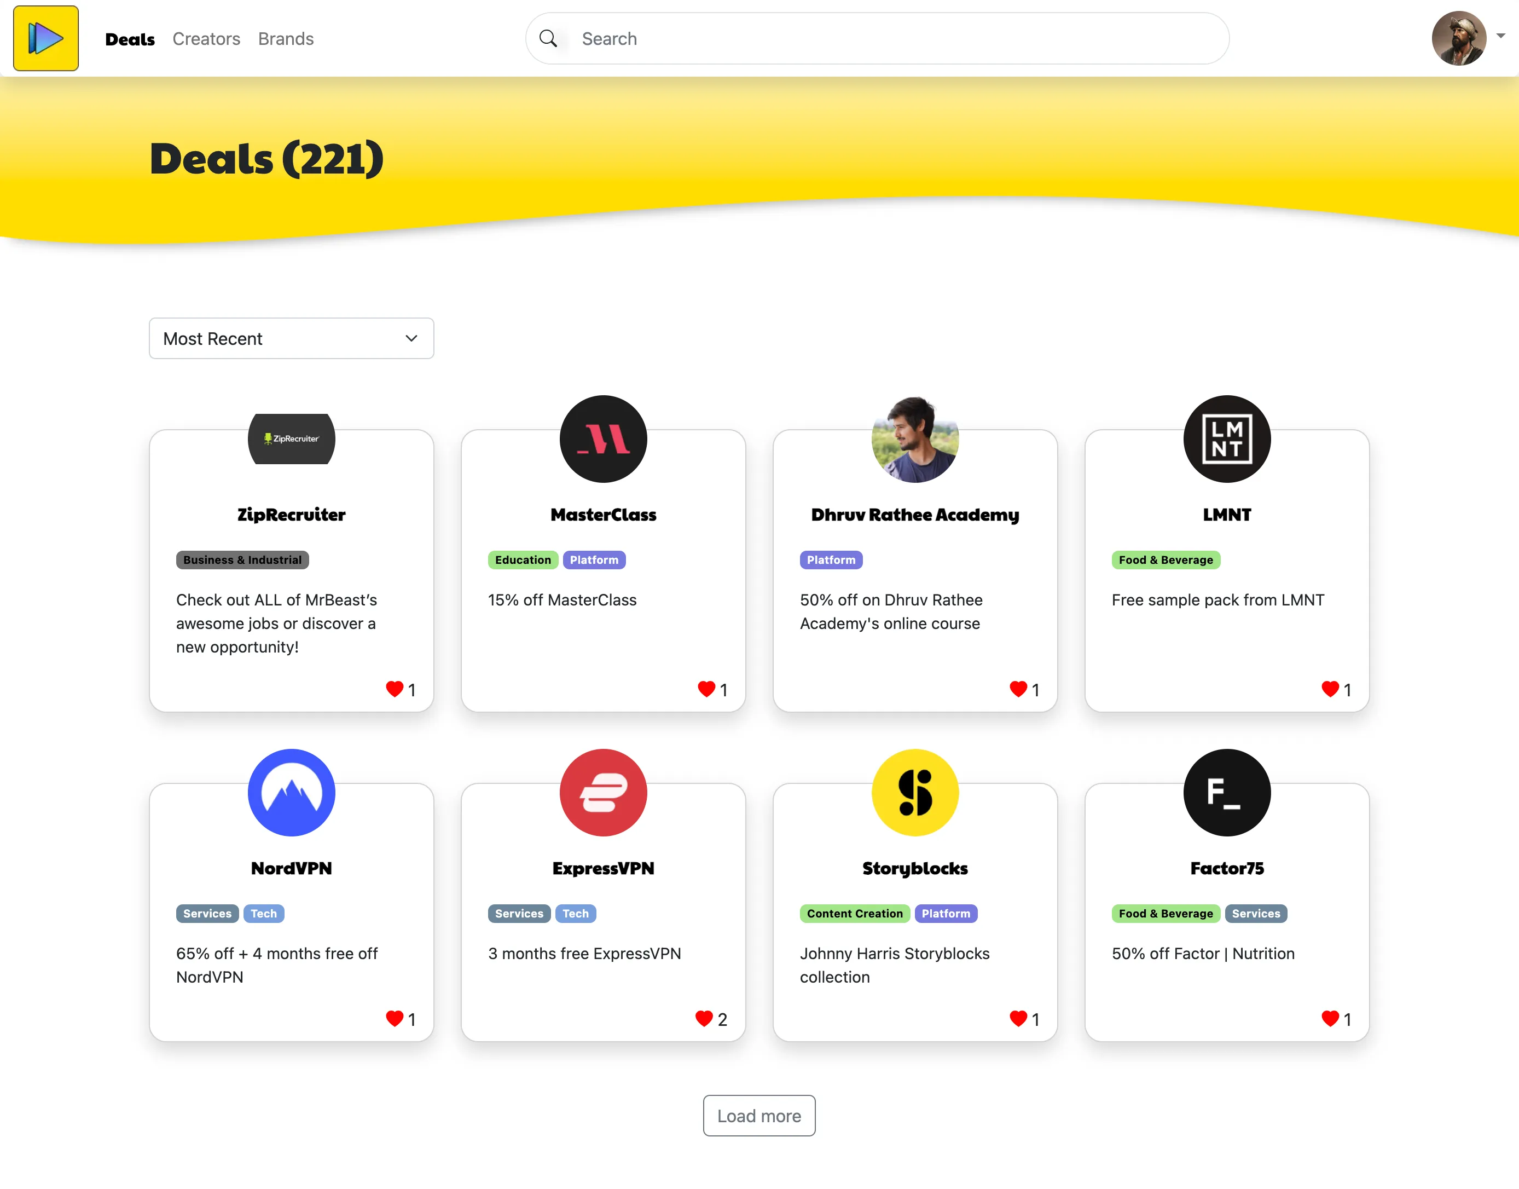The width and height of the screenshot is (1519, 1189).
Task: Click the Factor75 logo icon
Action: (1227, 793)
